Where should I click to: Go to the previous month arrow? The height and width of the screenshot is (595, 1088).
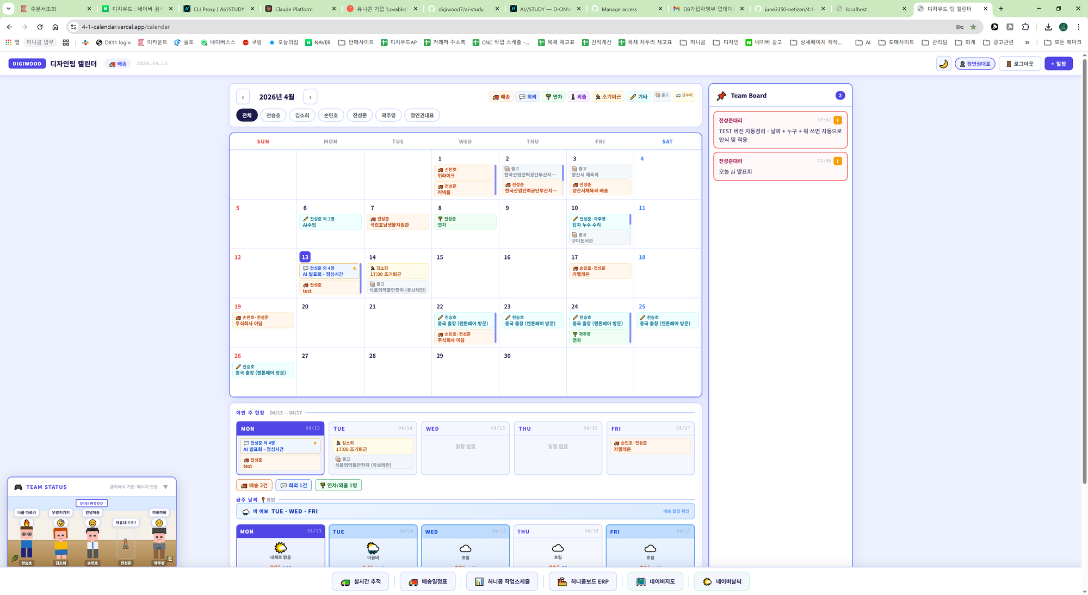243,97
